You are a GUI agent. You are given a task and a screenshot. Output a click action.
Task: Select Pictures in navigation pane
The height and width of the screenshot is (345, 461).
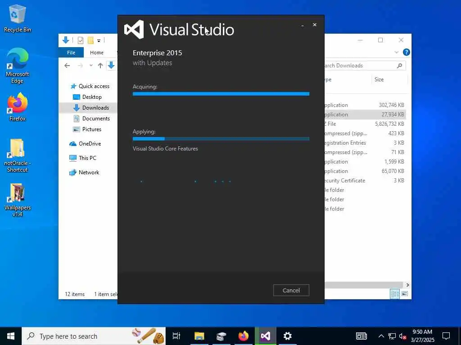click(87, 129)
